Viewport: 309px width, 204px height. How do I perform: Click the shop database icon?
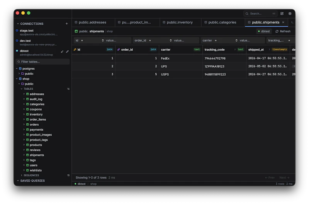click(20, 79)
